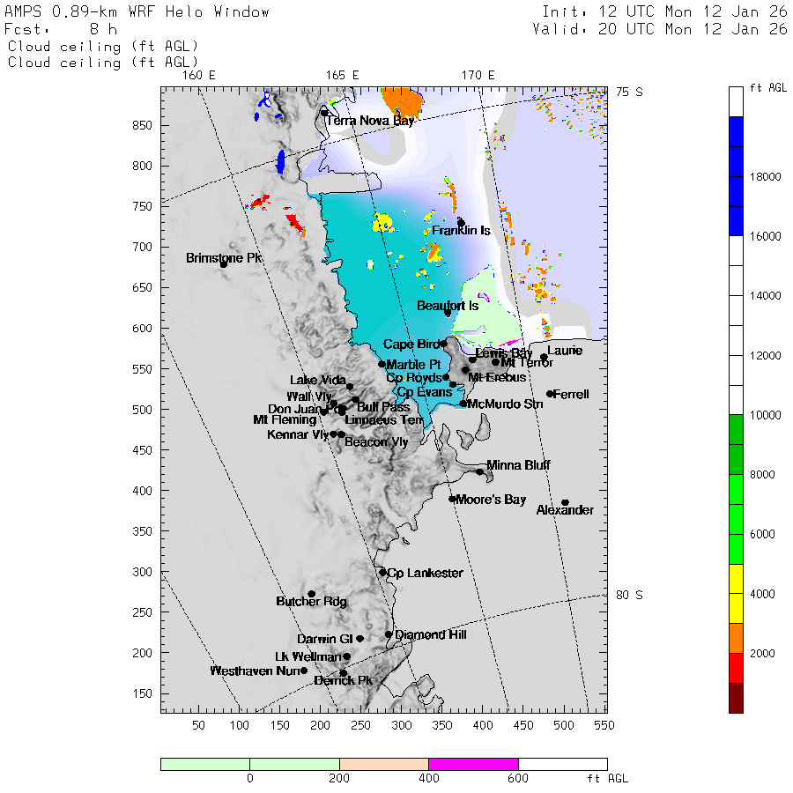Click the 80 S latitude label
793x793 pixels.
(628, 595)
